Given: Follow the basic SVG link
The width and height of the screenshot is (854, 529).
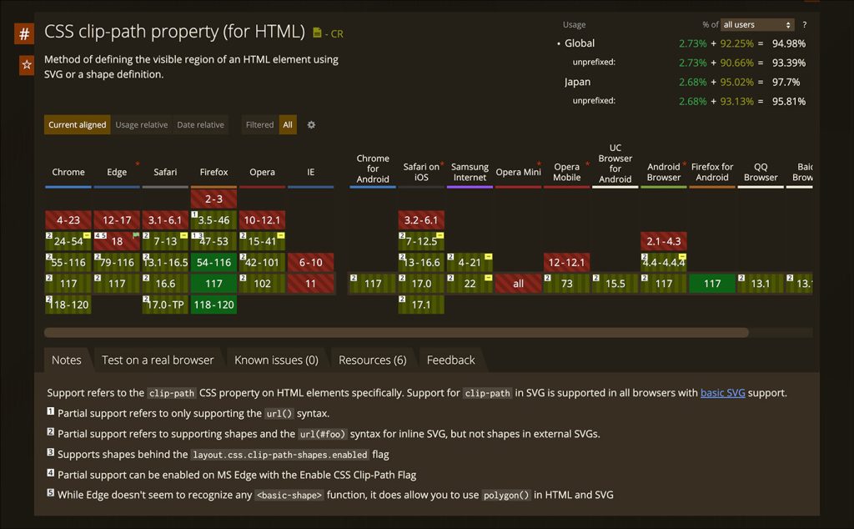Looking at the screenshot, I should click(x=722, y=393).
